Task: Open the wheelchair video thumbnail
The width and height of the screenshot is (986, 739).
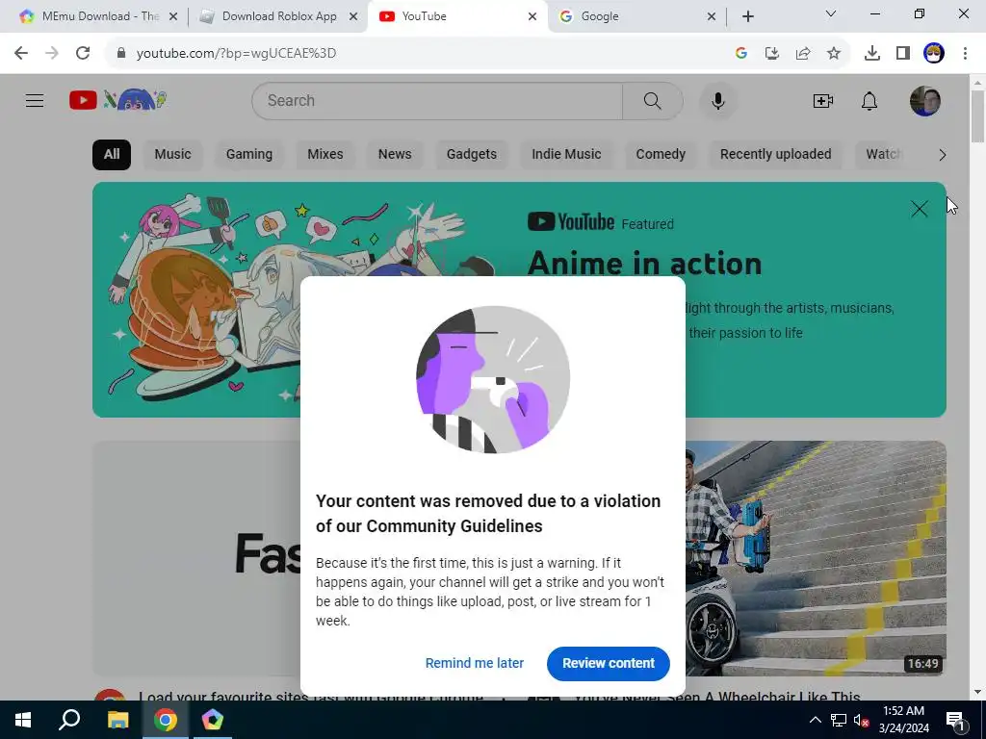Action: [x=816, y=558]
